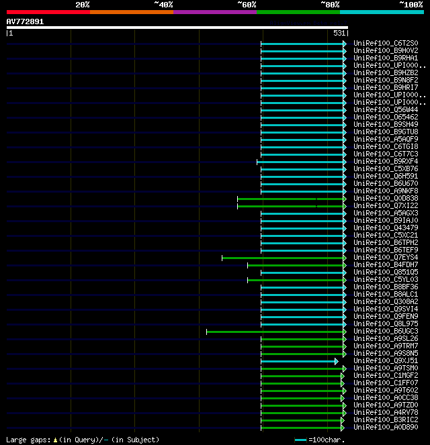Click the arrowhead ending the B8BF36 bar
The width and height of the screenshot is (430, 445).
(x=345, y=287)
